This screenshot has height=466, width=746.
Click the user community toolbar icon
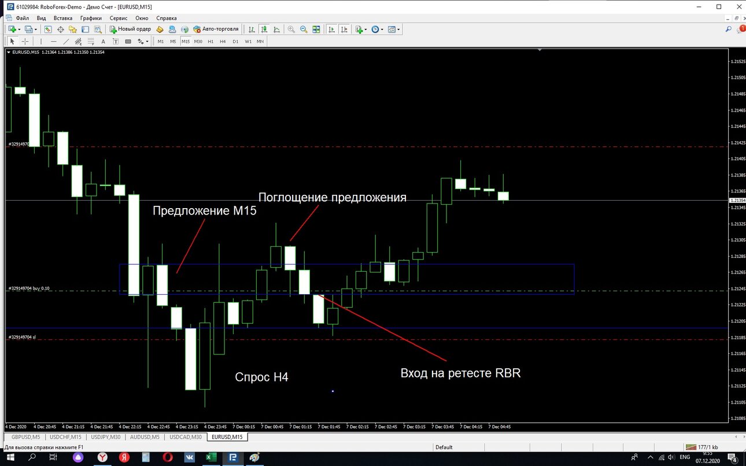(172, 29)
